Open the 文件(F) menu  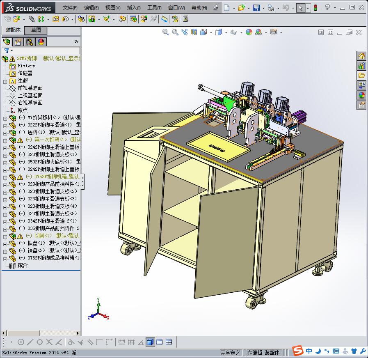pyautogui.click(x=70, y=8)
